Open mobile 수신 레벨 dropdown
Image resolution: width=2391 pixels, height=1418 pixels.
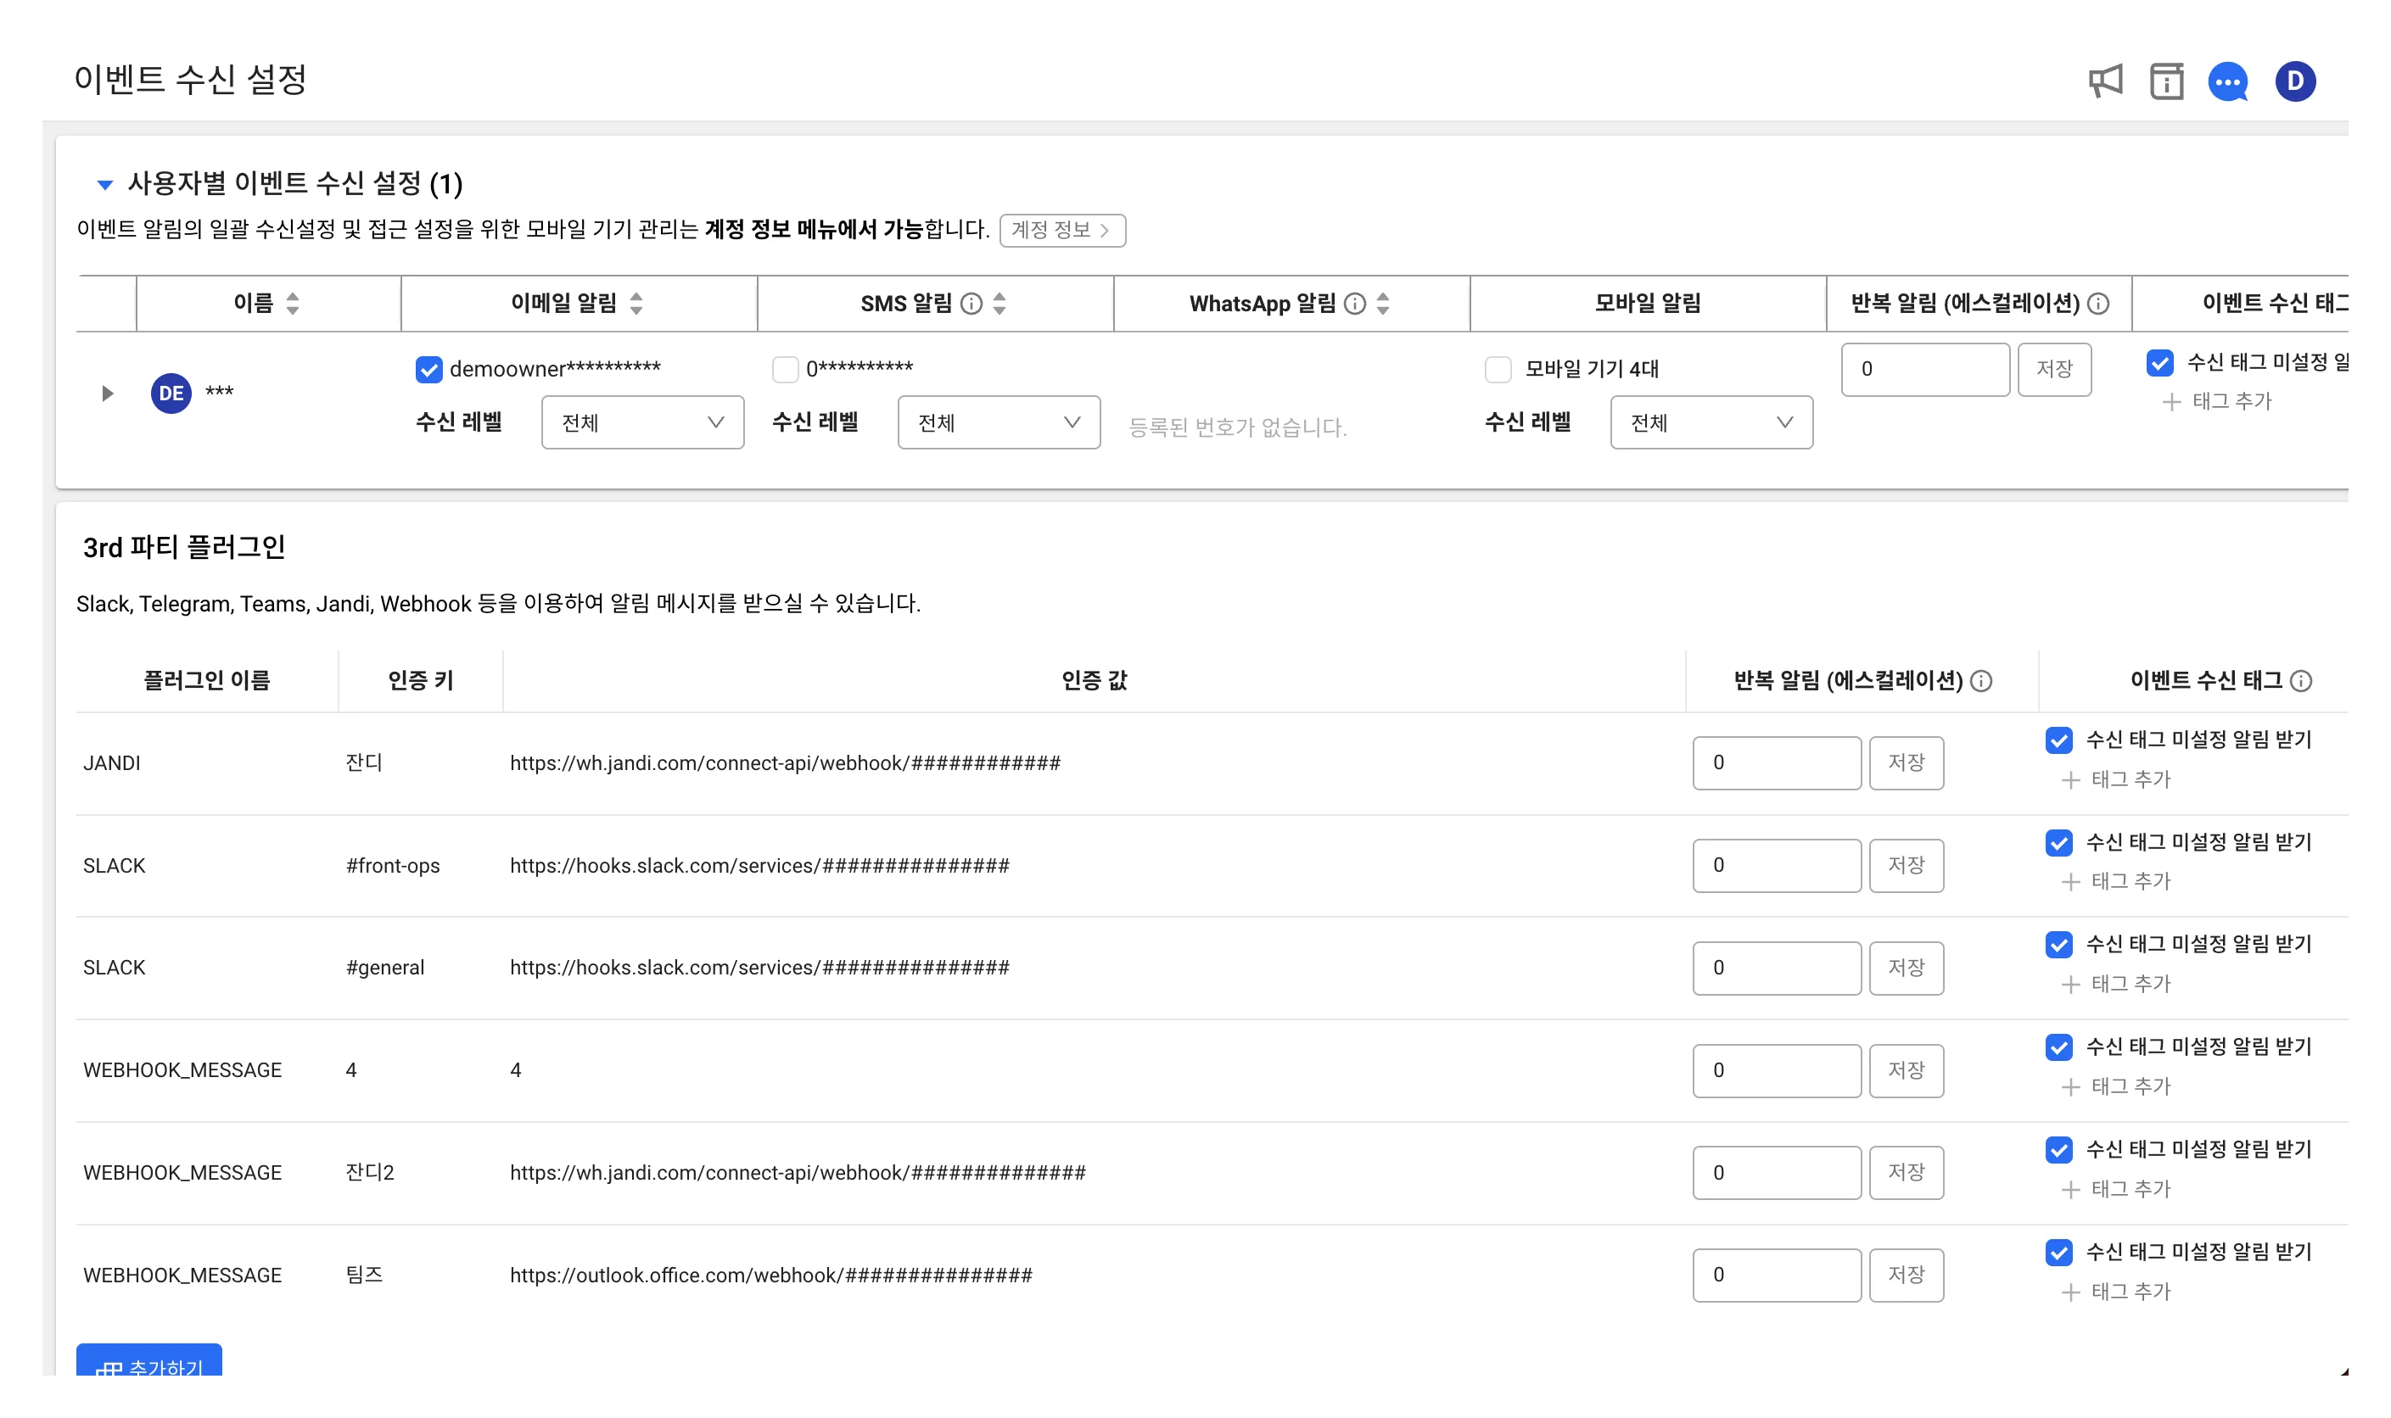(1711, 422)
